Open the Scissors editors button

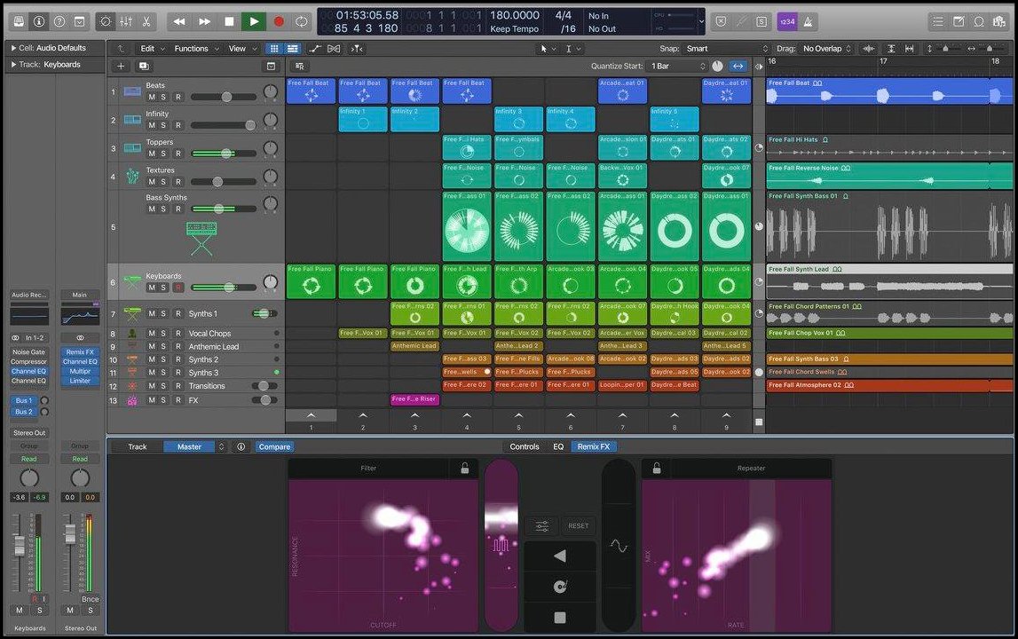click(146, 20)
